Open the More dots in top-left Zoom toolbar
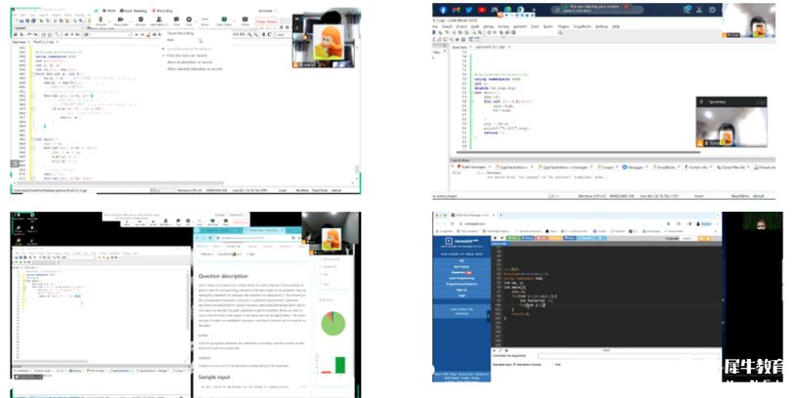Image resolution: width=792 pixels, height=398 pixels. click(205, 20)
